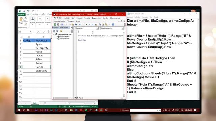Click the Insert Function fx icon

click(48, 32)
